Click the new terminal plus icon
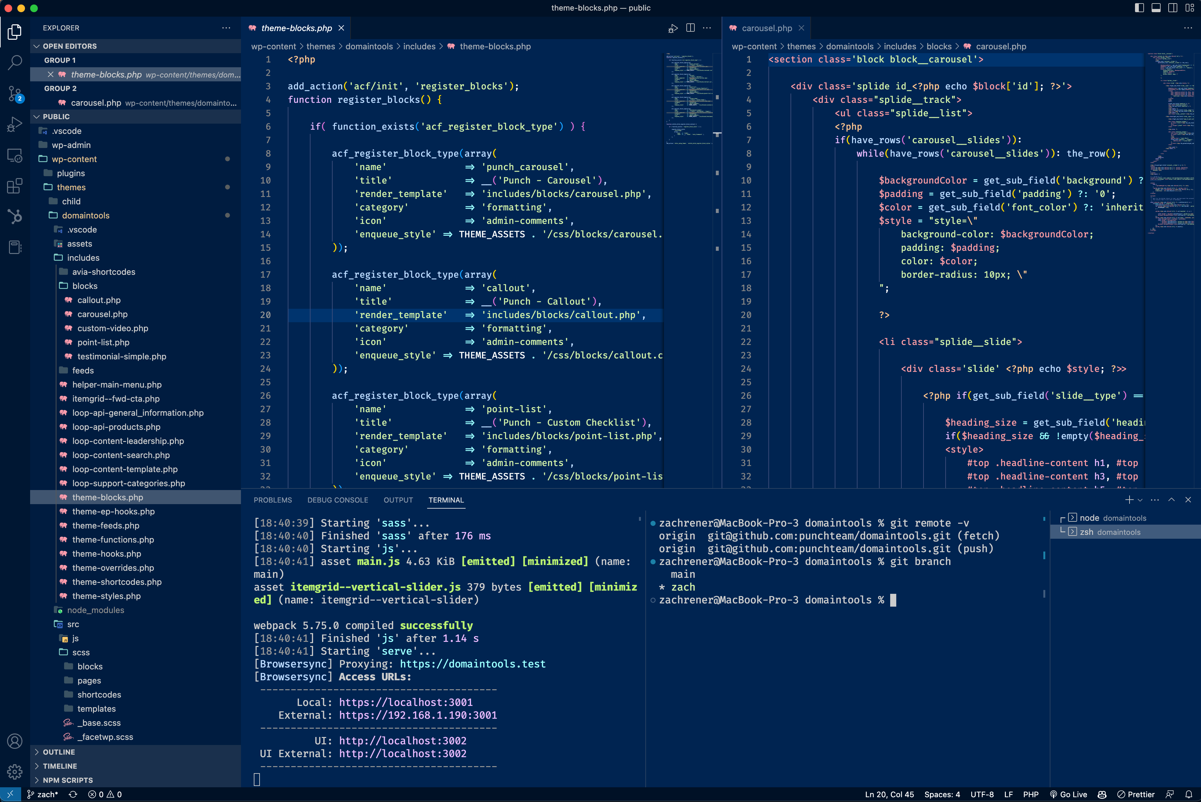The height and width of the screenshot is (802, 1201). pos(1129,500)
